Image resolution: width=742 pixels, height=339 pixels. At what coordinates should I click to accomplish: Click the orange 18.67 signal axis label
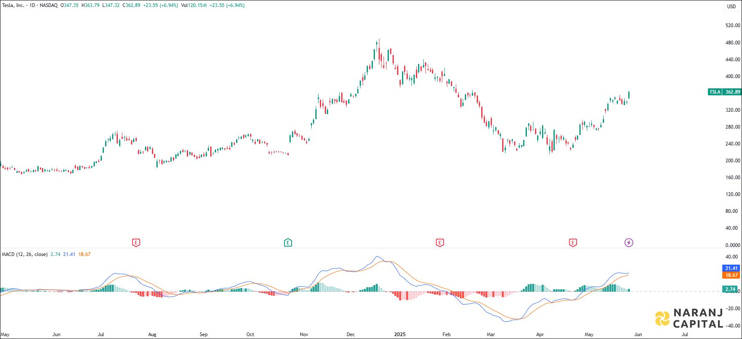[x=731, y=275]
